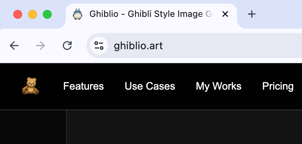Close the browser window with red button
The width and height of the screenshot is (302, 144).
click(18, 14)
